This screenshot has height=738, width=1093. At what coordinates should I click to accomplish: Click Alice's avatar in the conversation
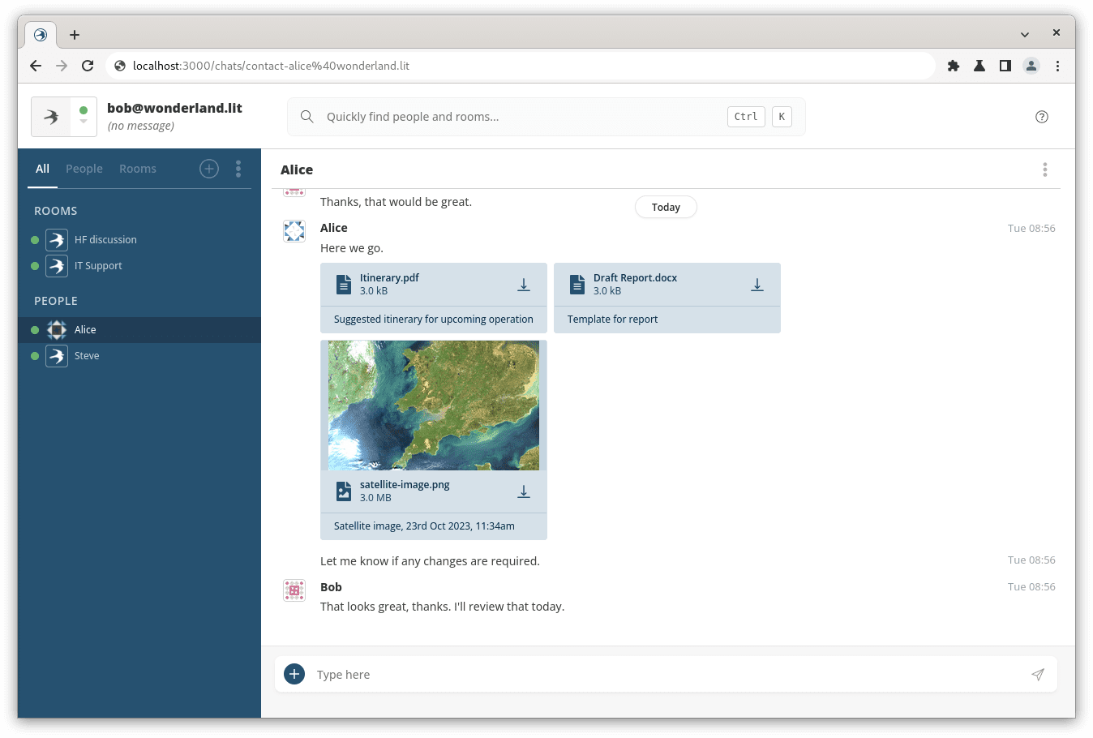click(294, 230)
